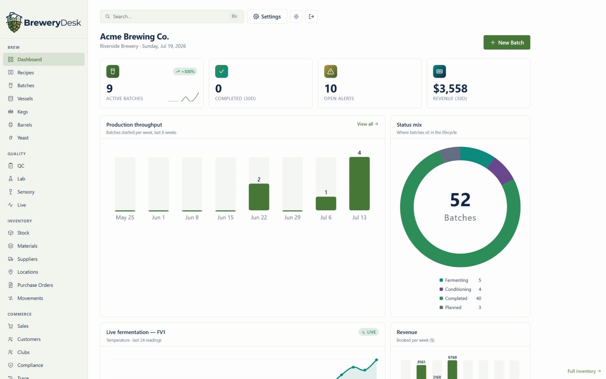Image resolution: width=606 pixels, height=379 pixels.
Task: Follow the Full inventory link
Action: [584, 371]
